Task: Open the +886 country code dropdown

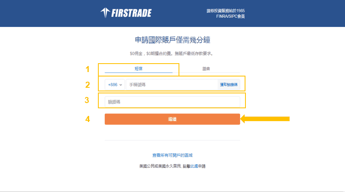Action: pyautogui.click(x=115, y=85)
